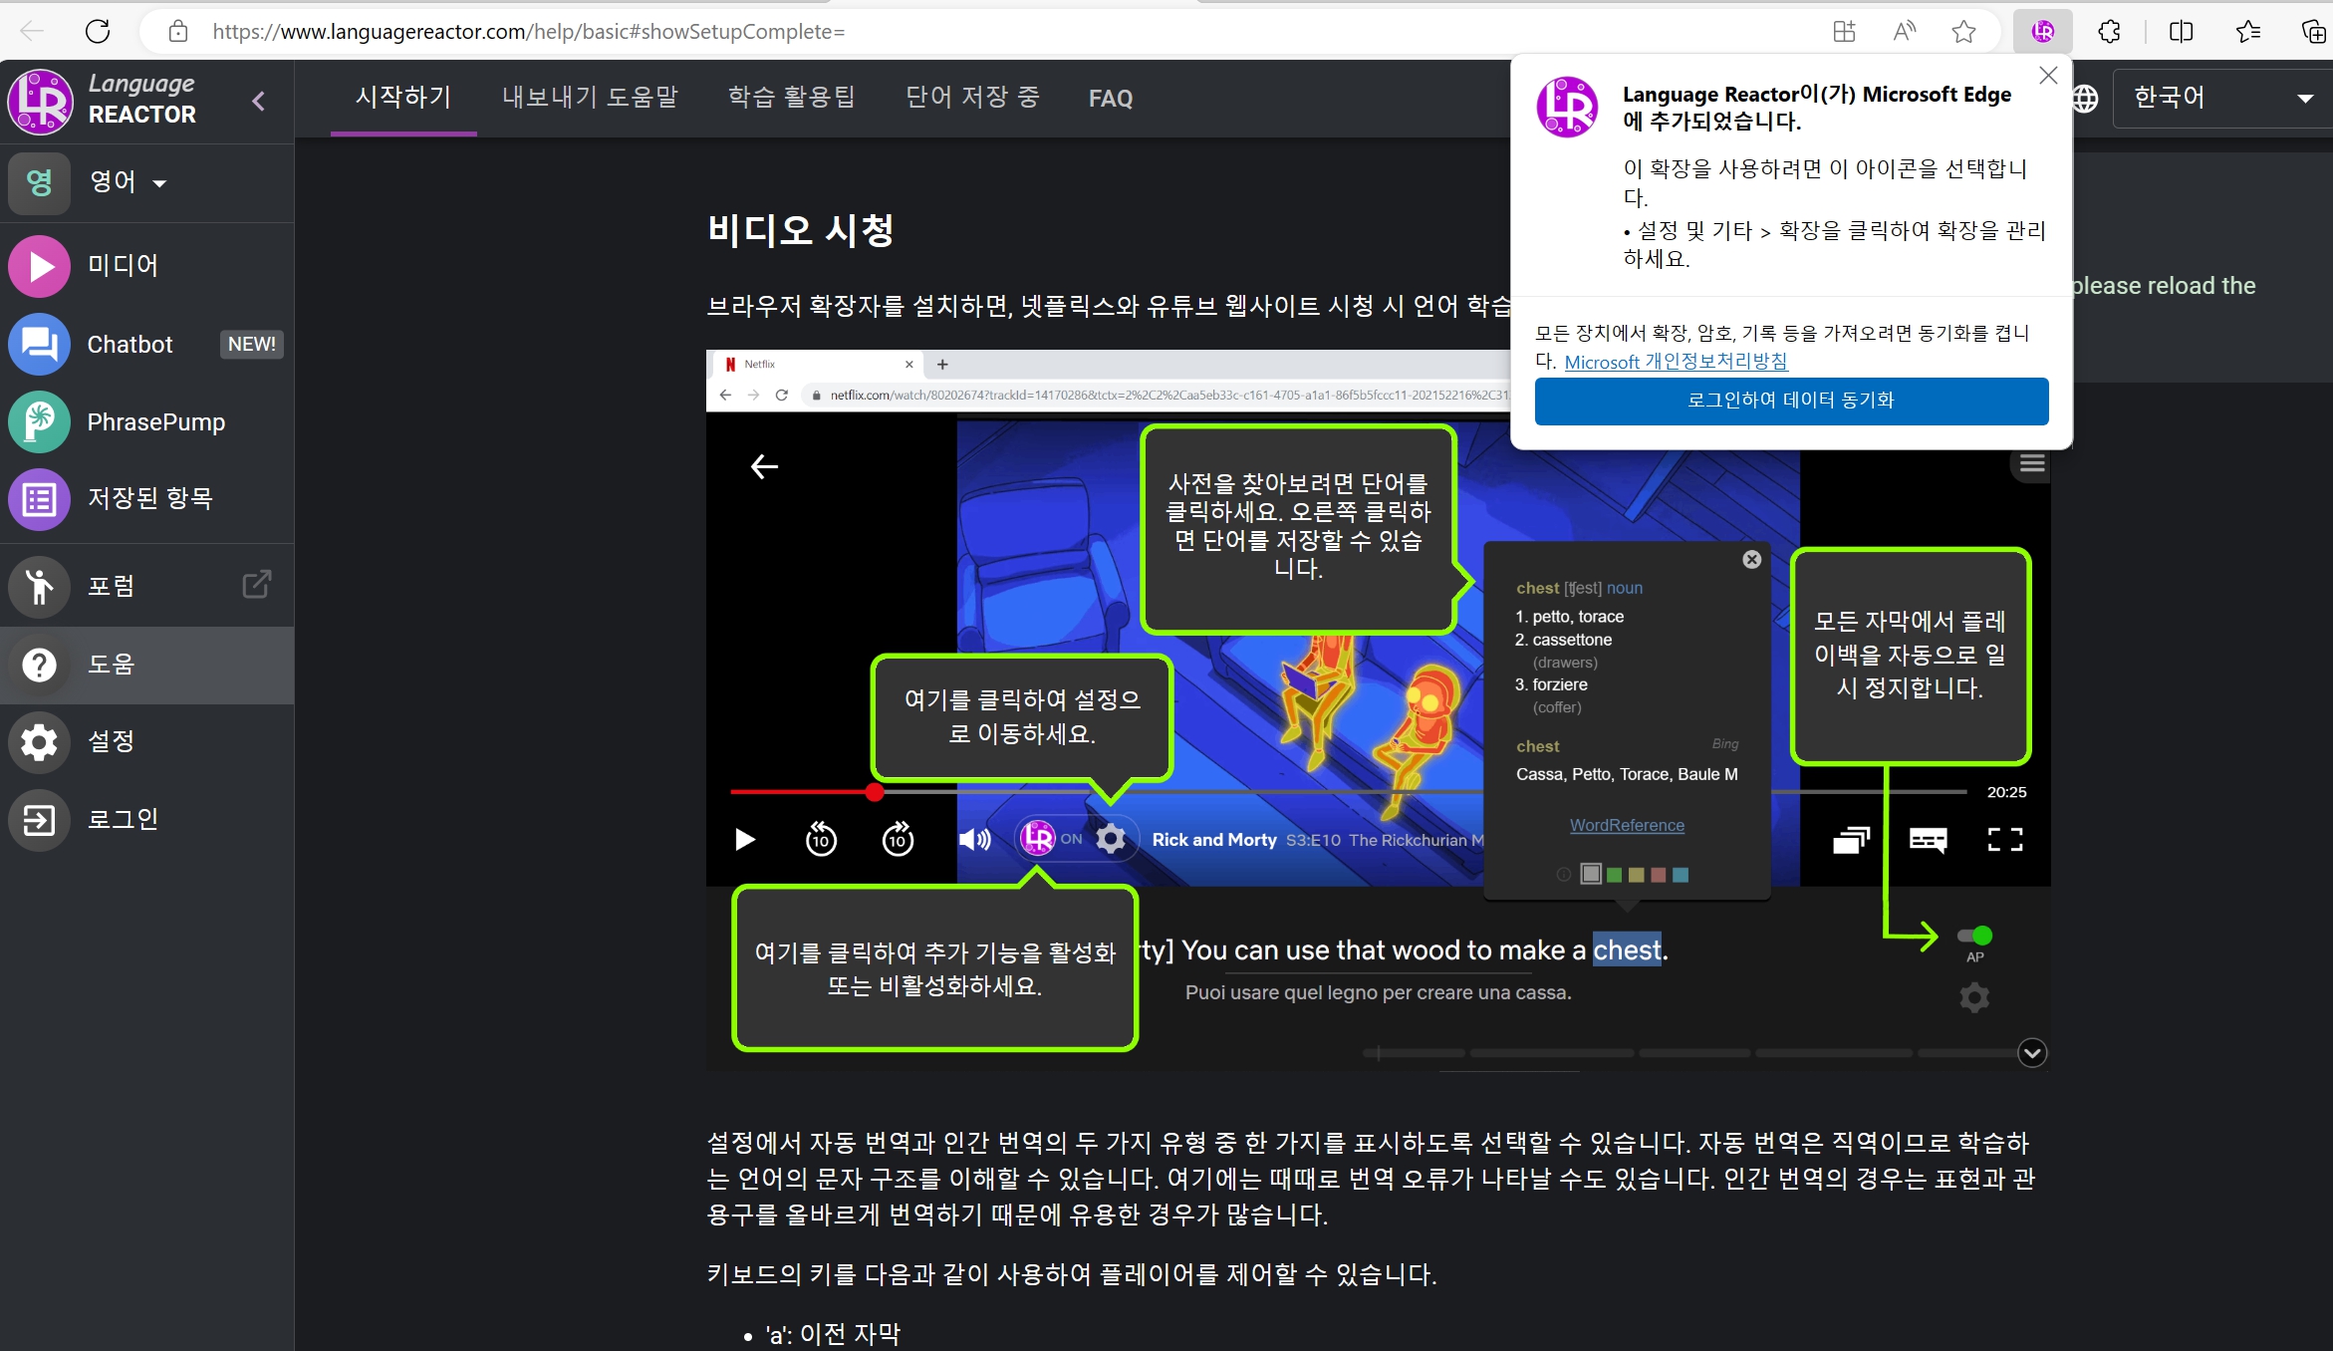Click the play button in the video
The height and width of the screenshot is (1351, 2333).
pos(744,840)
